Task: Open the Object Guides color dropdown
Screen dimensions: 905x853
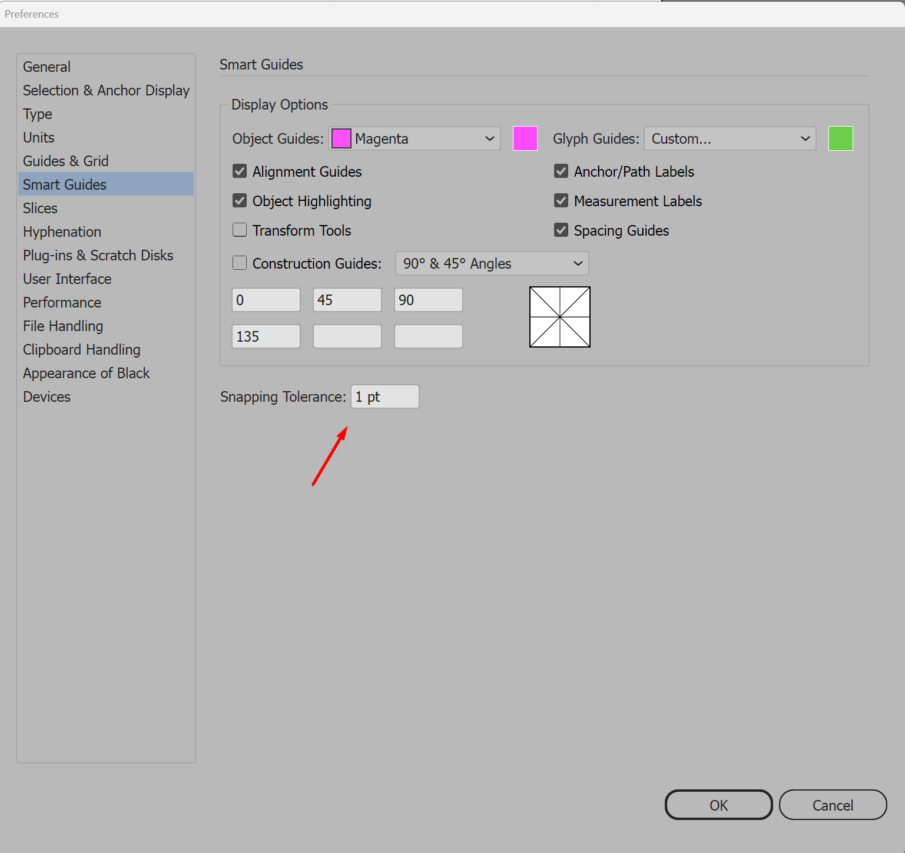Action: pyautogui.click(x=415, y=138)
